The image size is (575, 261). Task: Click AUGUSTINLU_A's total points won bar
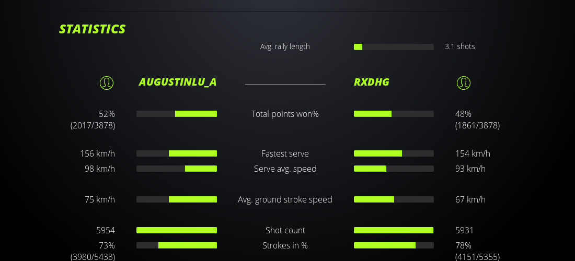[177, 114]
